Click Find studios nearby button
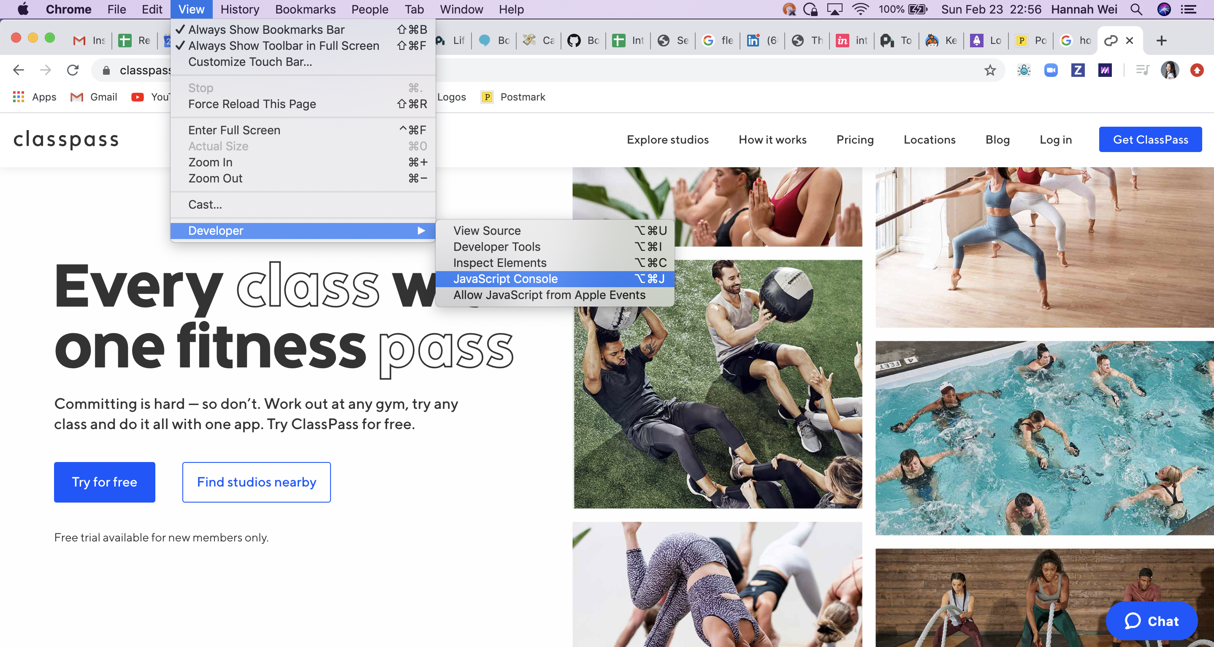Screen dimensions: 1214x647 pos(256,482)
